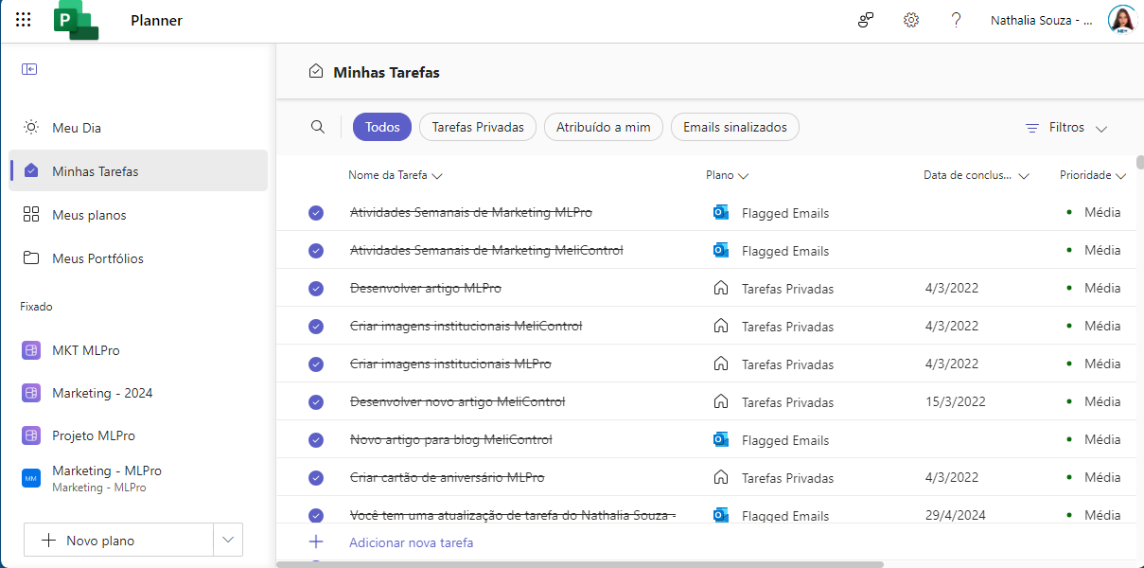Select the Tarefas Privadas filter tab

coord(478,127)
